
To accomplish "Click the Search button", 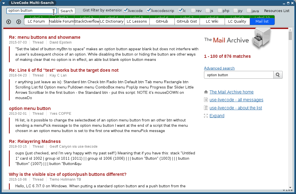I will point(67,11).
